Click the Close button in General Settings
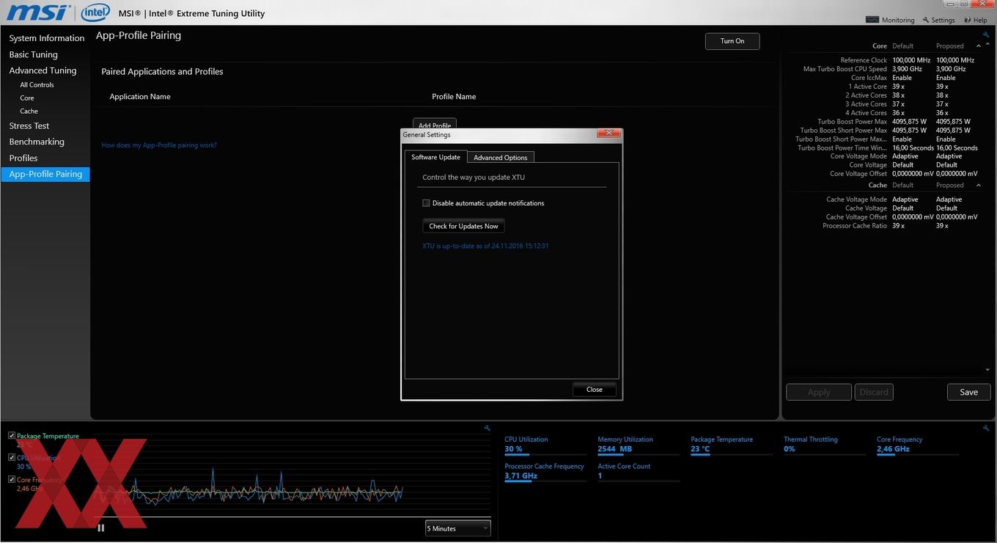Viewport: 997px width, 543px height. [x=595, y=390]
